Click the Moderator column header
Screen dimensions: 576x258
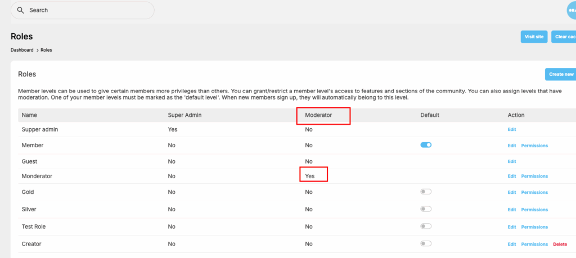point(319,115)
